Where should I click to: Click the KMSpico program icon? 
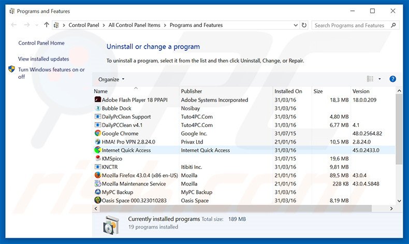[97, 158]
